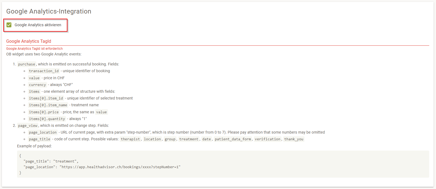Toggle the Google Analytics aktivieren checkbox
436x189 pixels.
click(9, 25)
